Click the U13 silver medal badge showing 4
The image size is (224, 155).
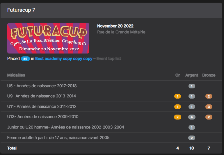click(191, 117)
